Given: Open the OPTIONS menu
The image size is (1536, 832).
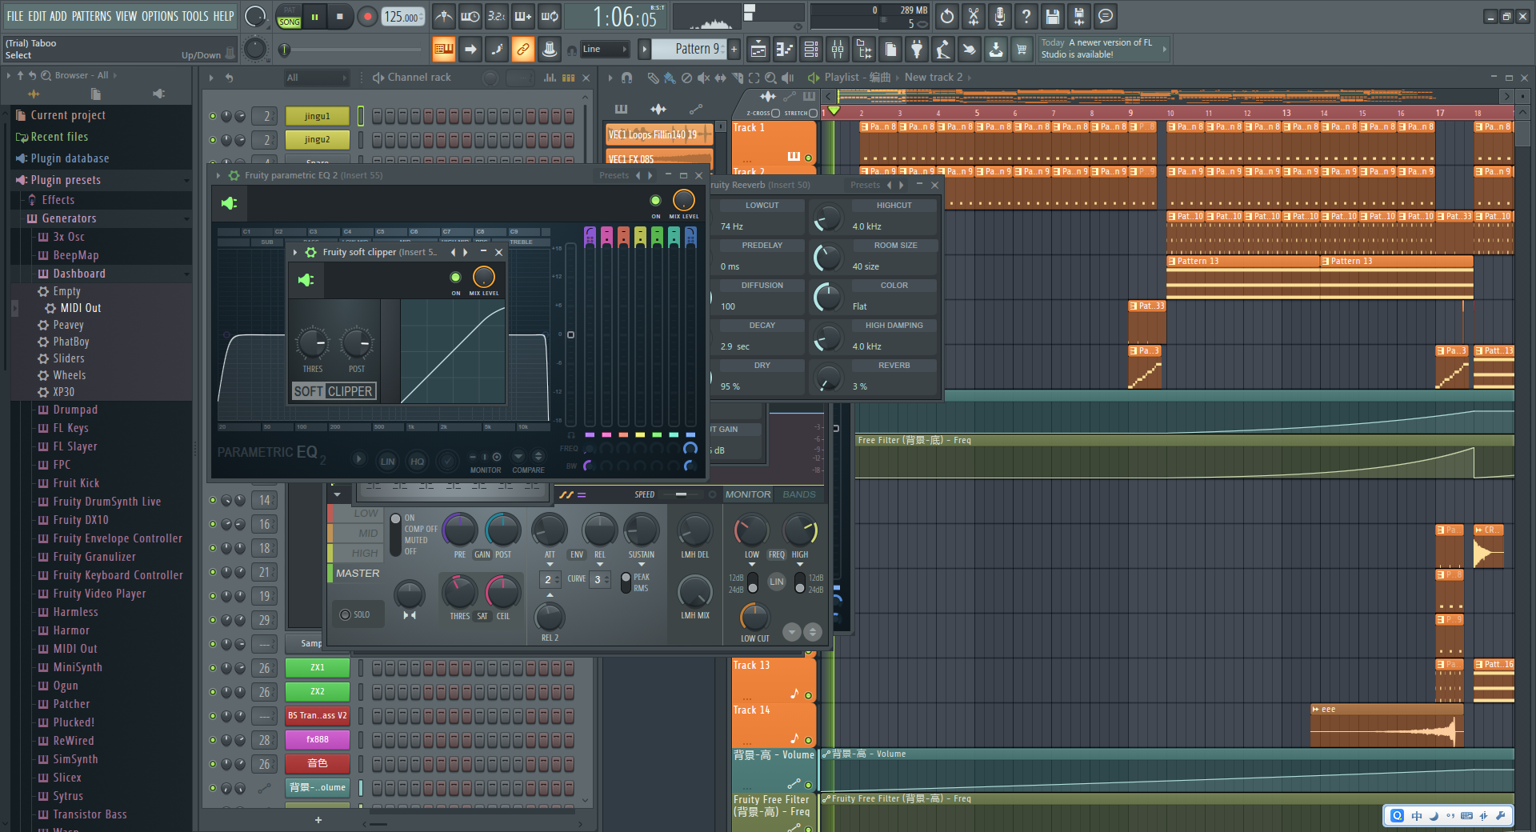Looking at the screenshot, I should 159,16.
